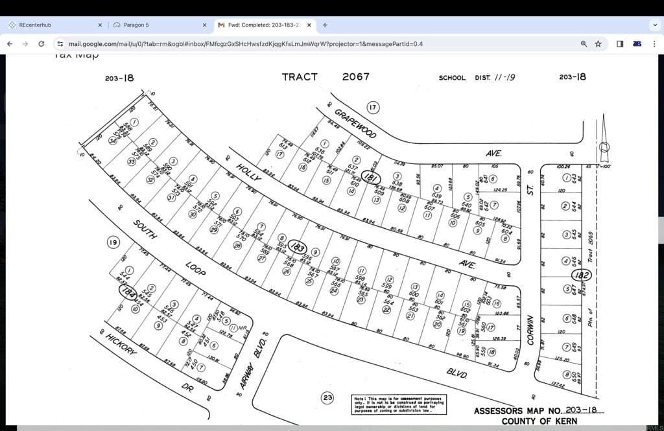Click block 183 on the tax map
Image resolution: width=664 pixels, height=431 pixels.
[x=297, y=247]
